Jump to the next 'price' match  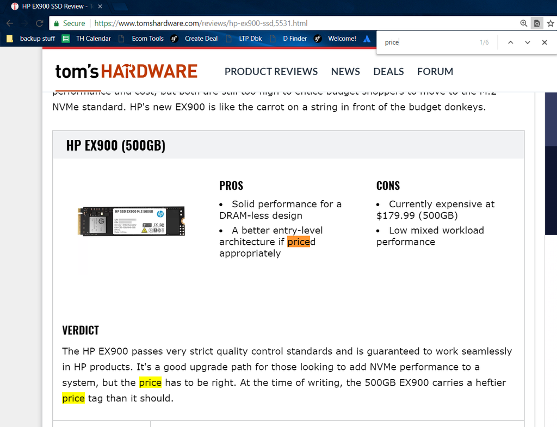point(527,42)
